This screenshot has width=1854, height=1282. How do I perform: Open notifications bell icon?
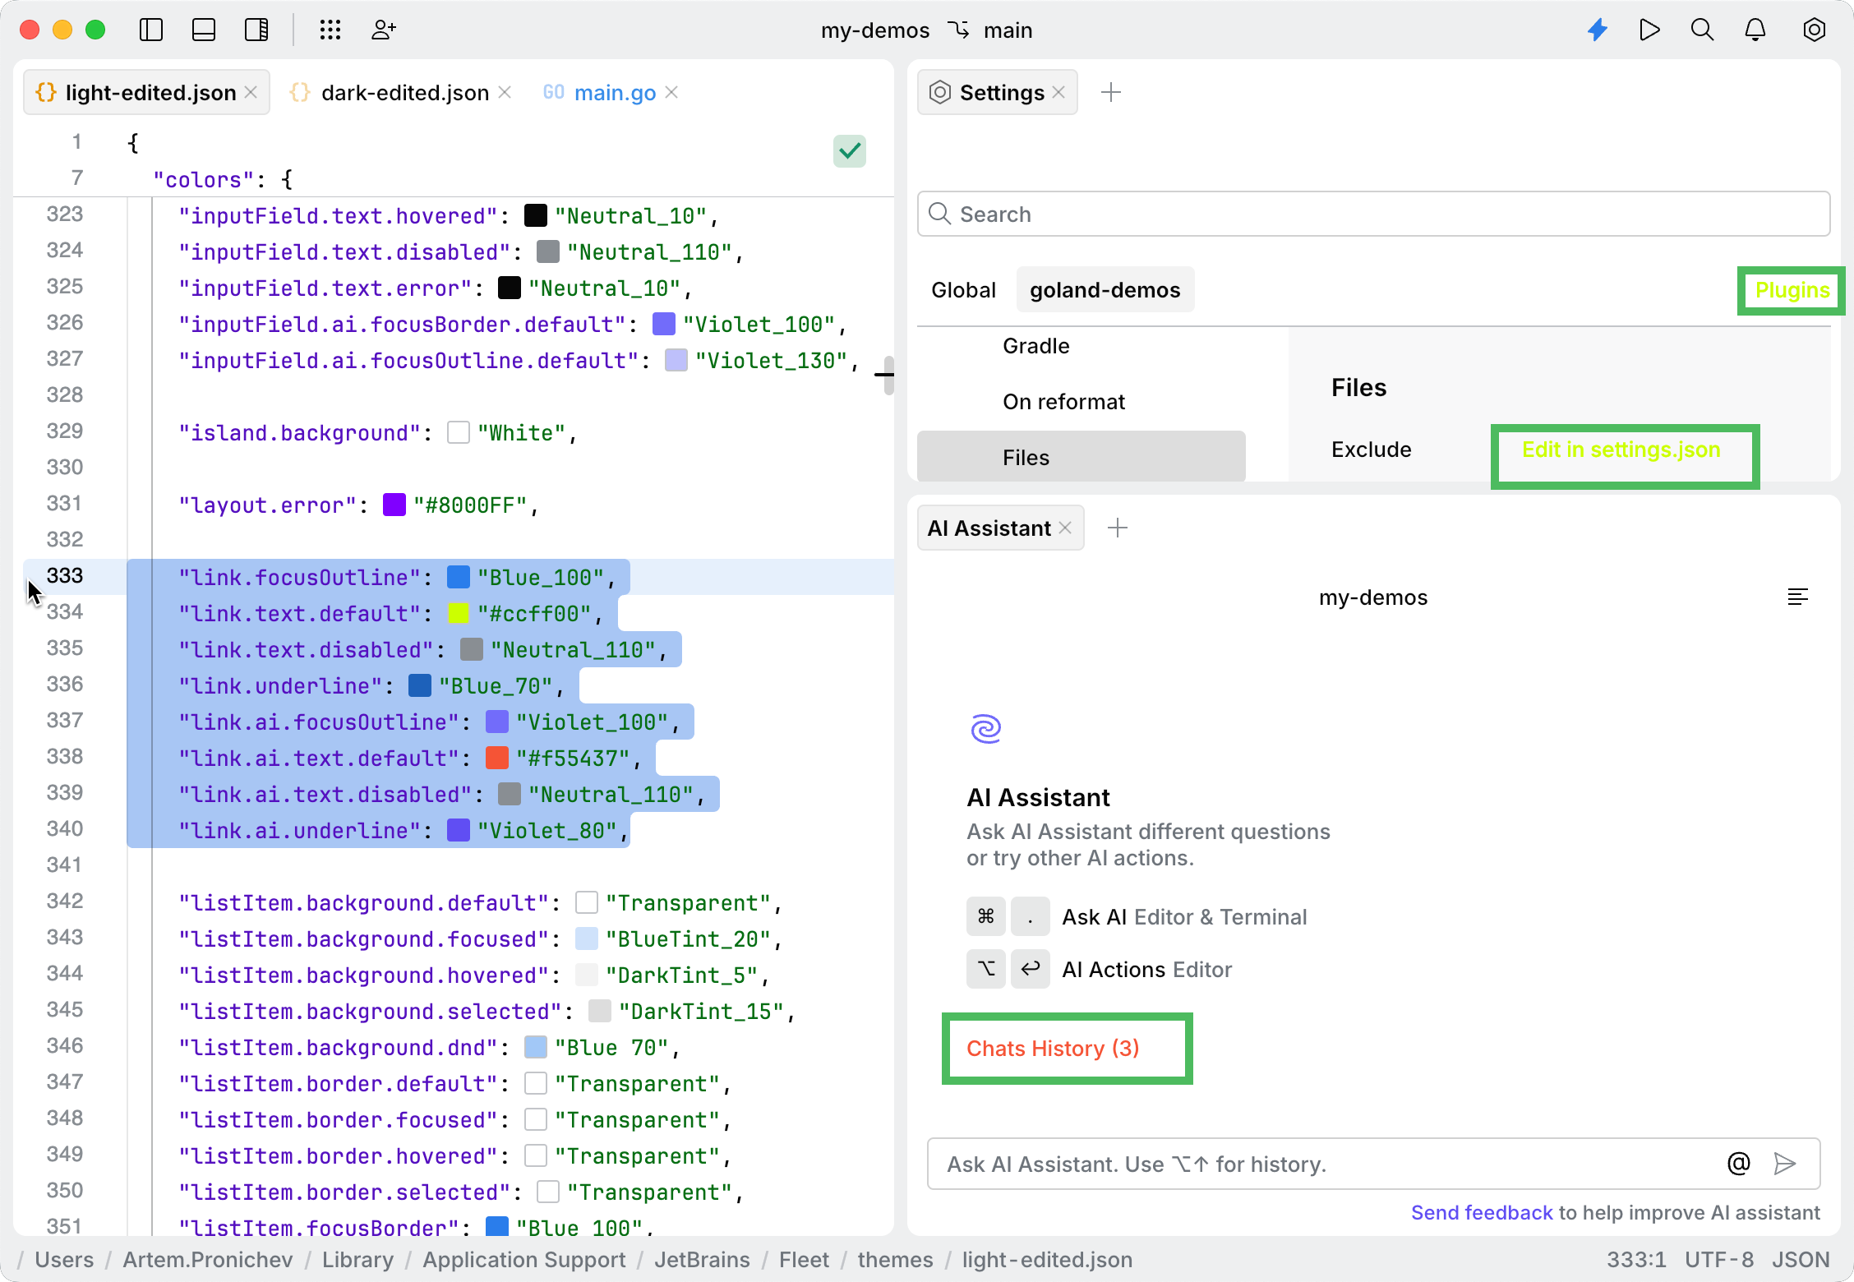point(1755,30)
